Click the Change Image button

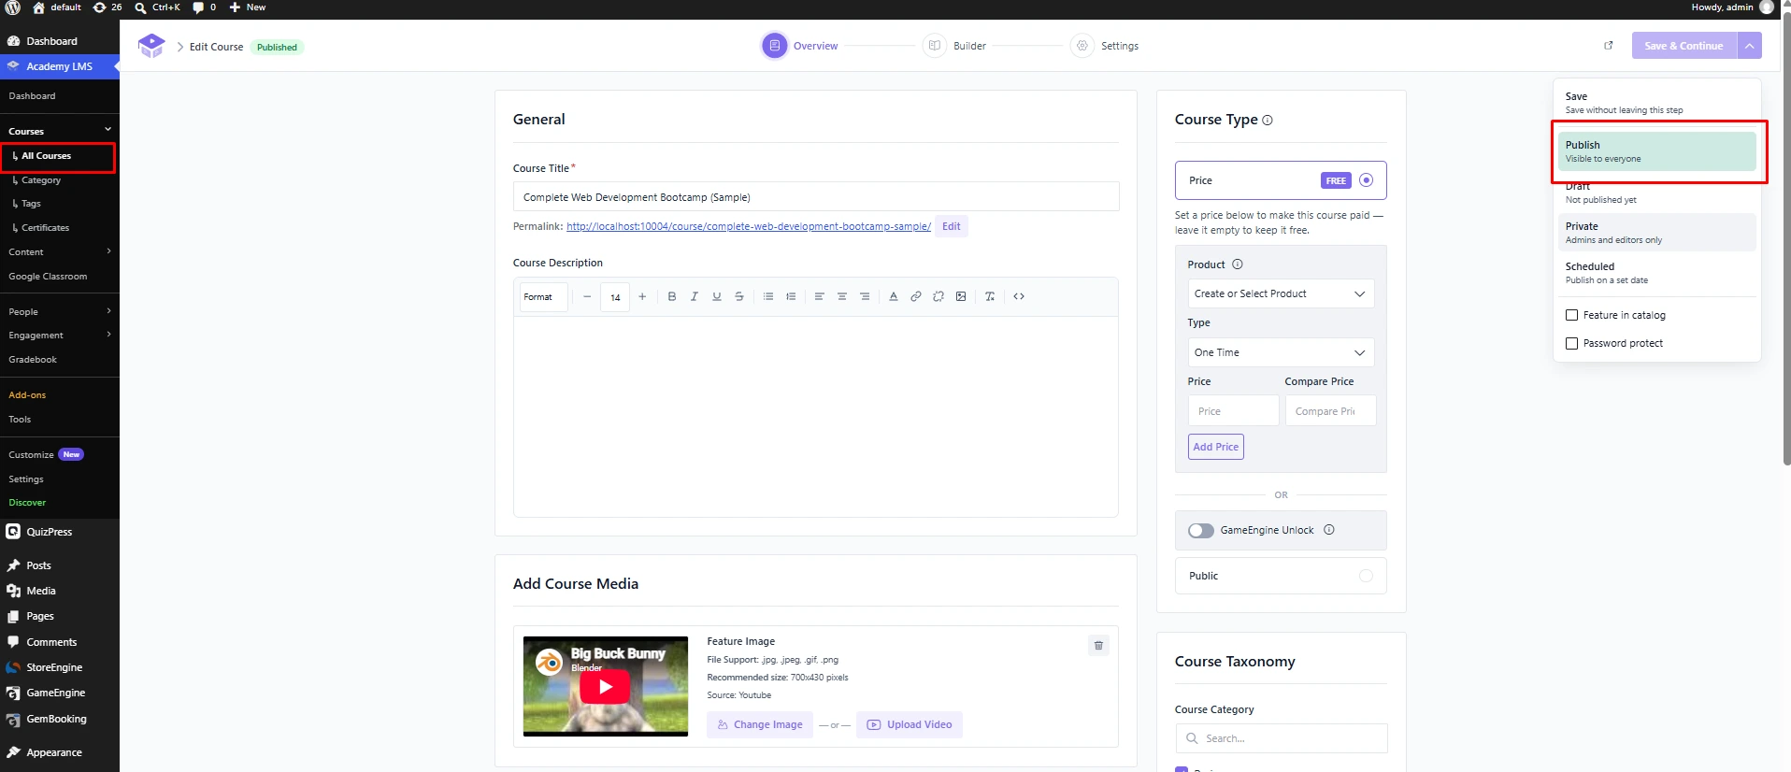pyautogui.click(x=760, y=724)
